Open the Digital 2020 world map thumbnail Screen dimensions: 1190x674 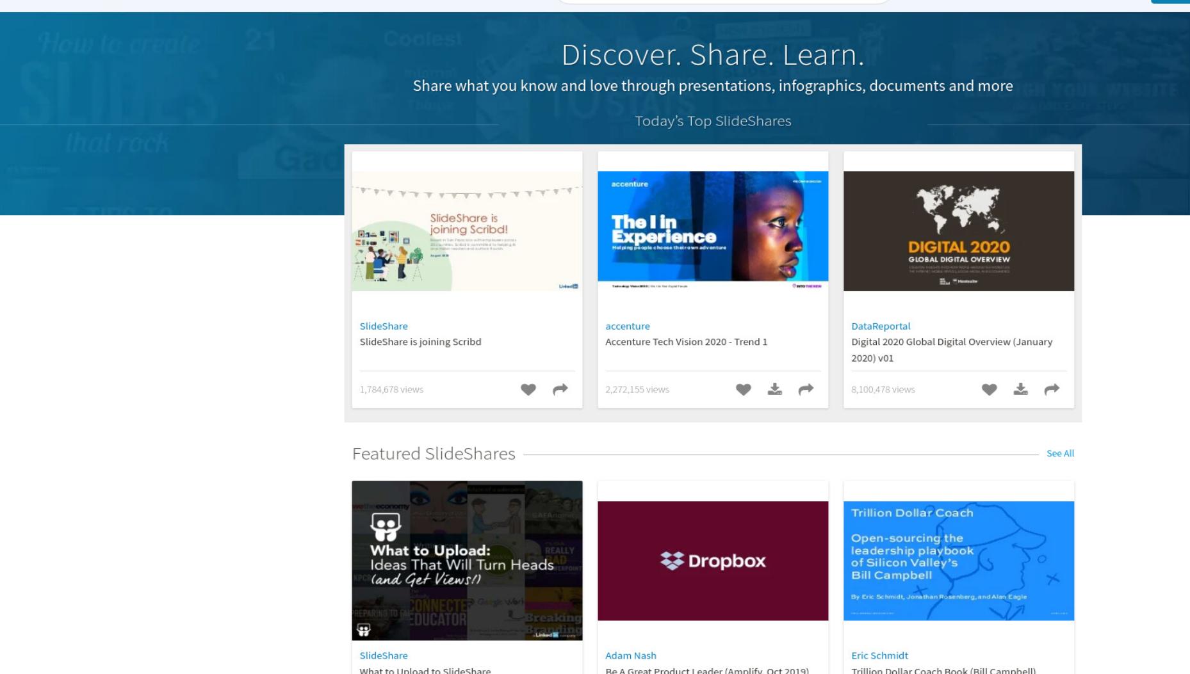click(x=959, y=231)
